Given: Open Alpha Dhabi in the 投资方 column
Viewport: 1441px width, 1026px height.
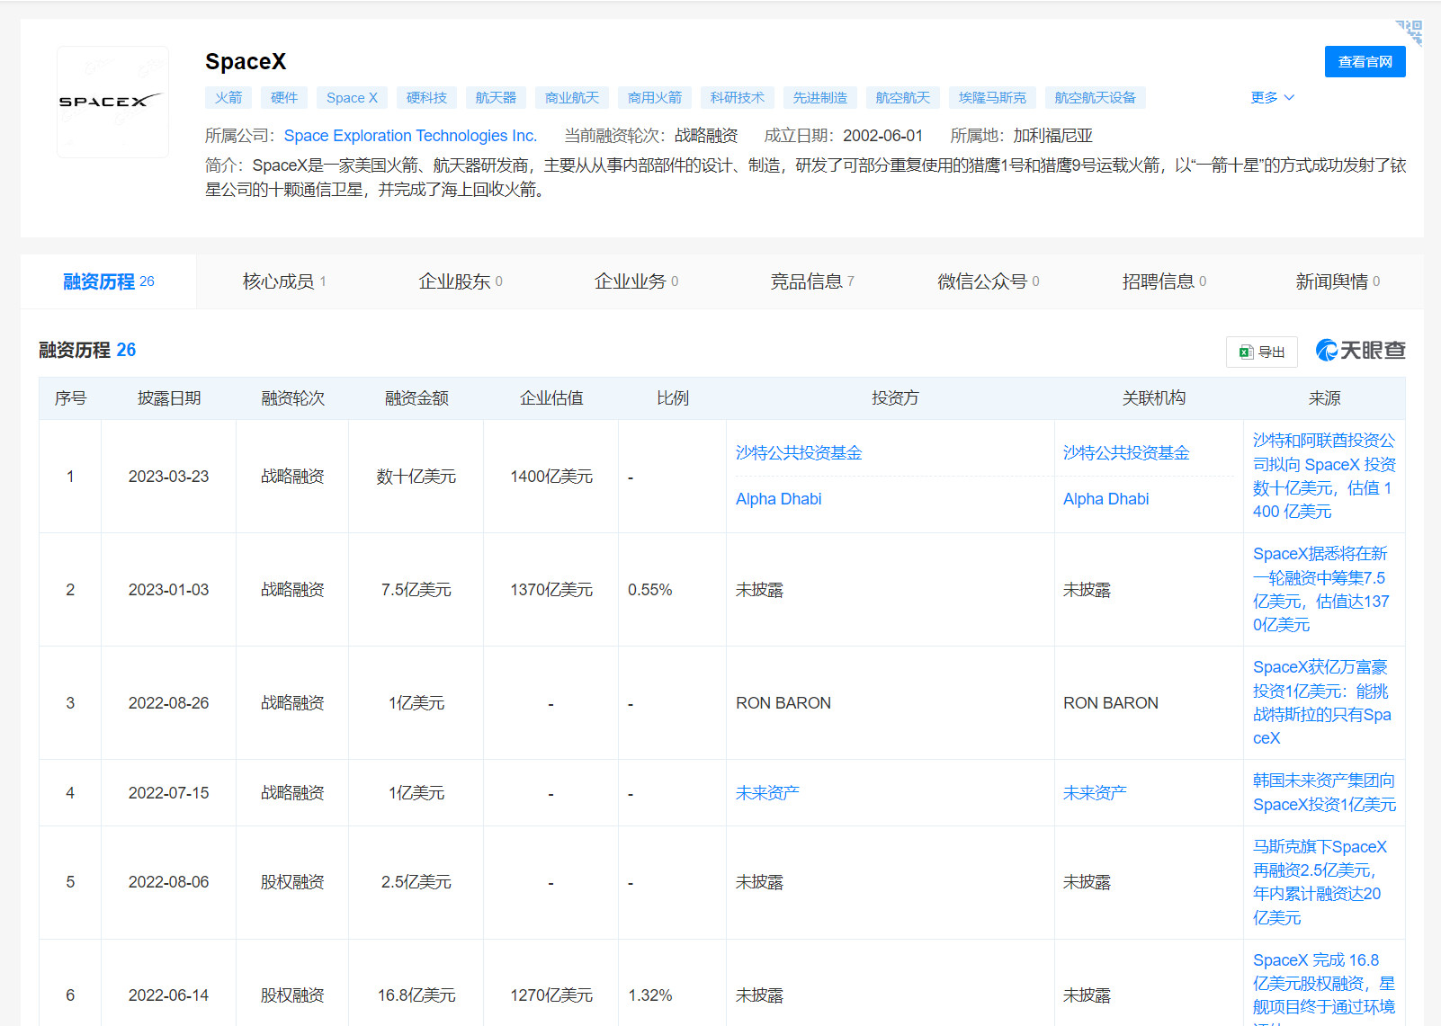Looking at the screenshot, I should click(x=778, y=499).
